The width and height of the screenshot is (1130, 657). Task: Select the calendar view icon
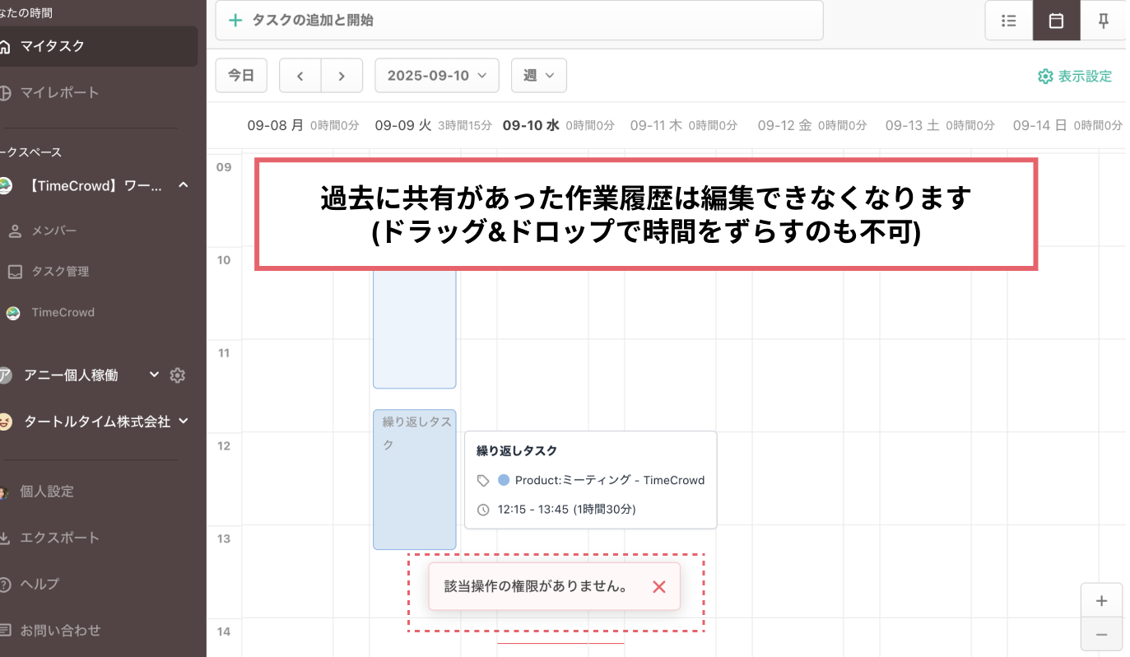[x=1056, y=21]
